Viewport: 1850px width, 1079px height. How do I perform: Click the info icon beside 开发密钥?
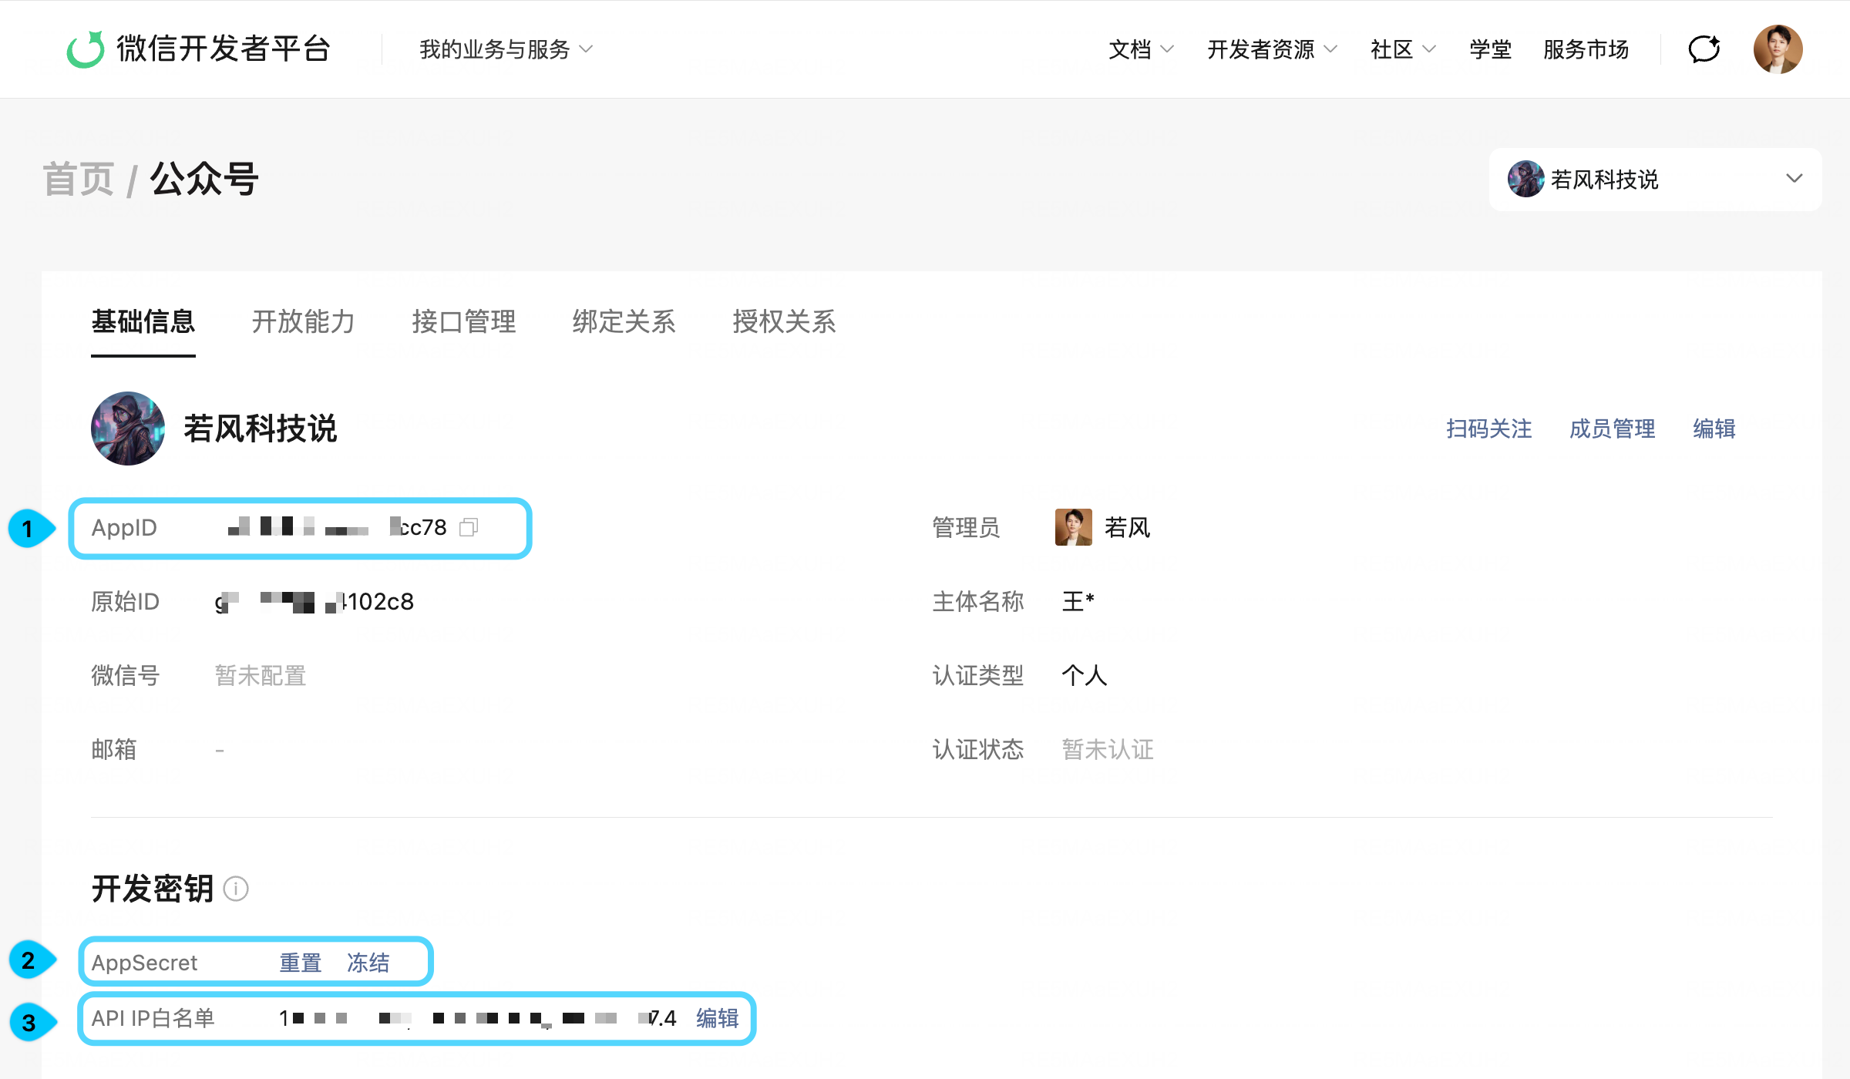(x=236, y=889)
